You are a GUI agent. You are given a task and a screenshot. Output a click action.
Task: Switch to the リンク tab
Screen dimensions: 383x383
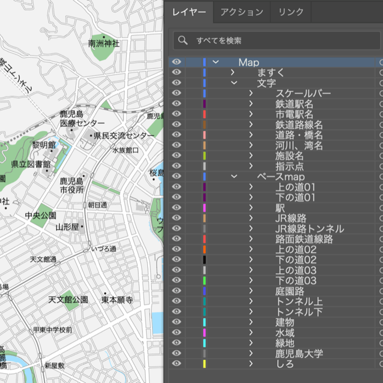tap(291, 12)
